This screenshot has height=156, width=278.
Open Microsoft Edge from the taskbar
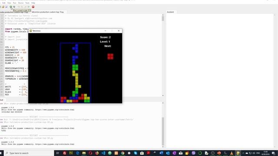77,153
